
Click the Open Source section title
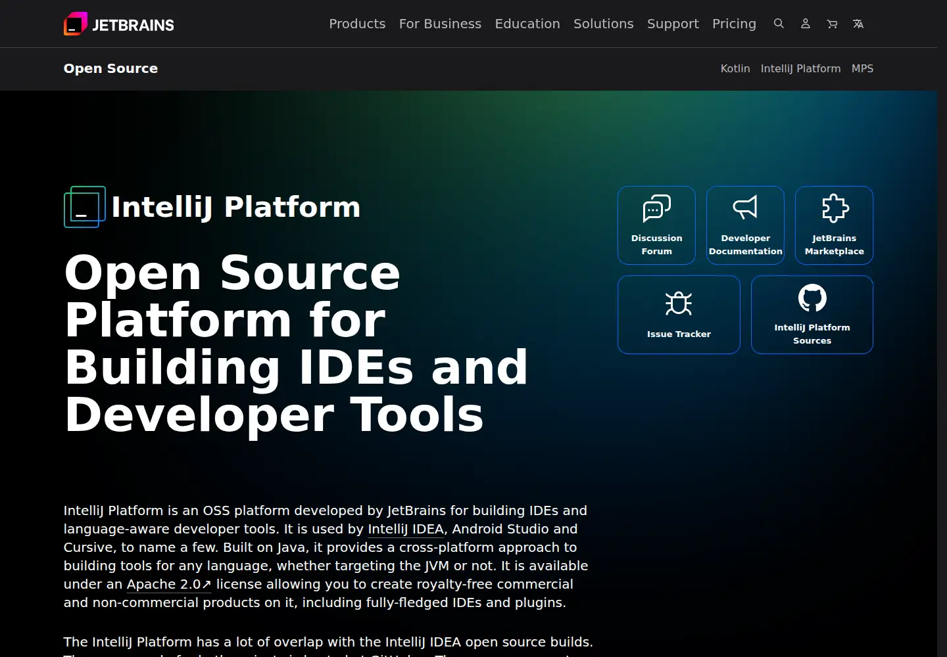[x=110, y=68]
